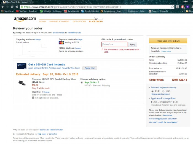Open the Help pages link

click(42, 134)
